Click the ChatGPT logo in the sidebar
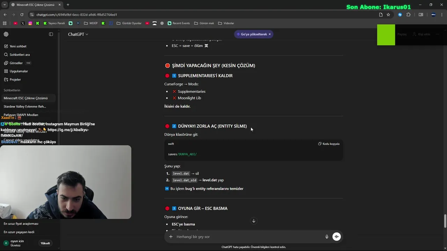Image resolution: width=447 pixels, height=251 pixels. point(6,34)
